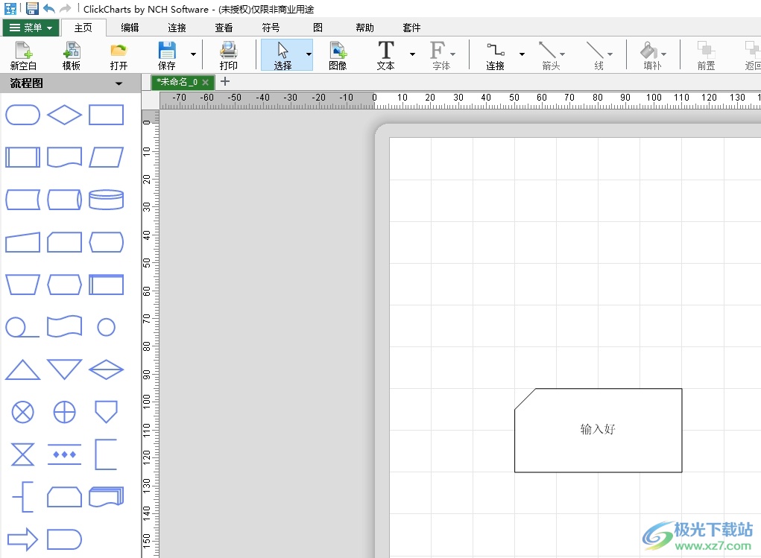Pick the diamond decision shape
The image size is (761, 558).
[65, 115]
